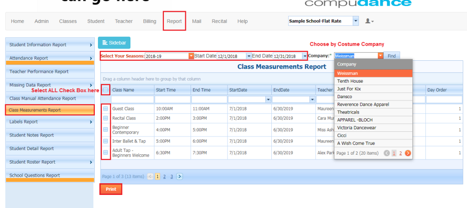Open the Select Your Seasons dropdown
This screenshot has height=208, width=467.
pos(191,56)
